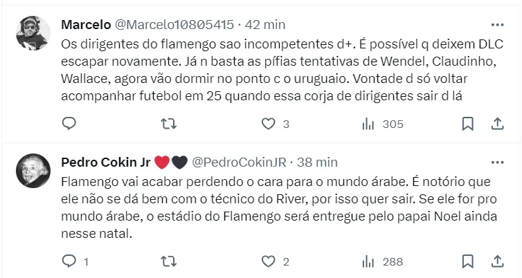The image size is (522, 278).
Task: Like Marcelo's tweet with 3 likes
Action: pos(269,124)
